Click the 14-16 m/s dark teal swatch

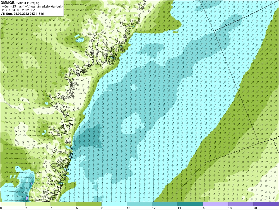[190, 204]
